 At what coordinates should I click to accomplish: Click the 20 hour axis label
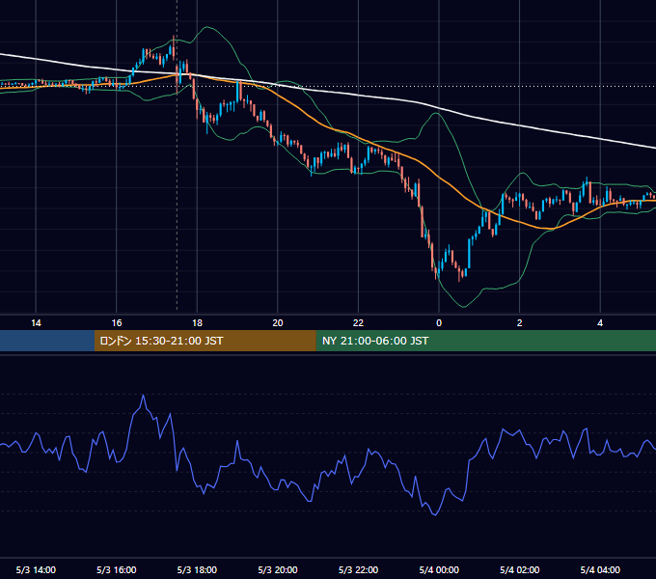(278, 323)
